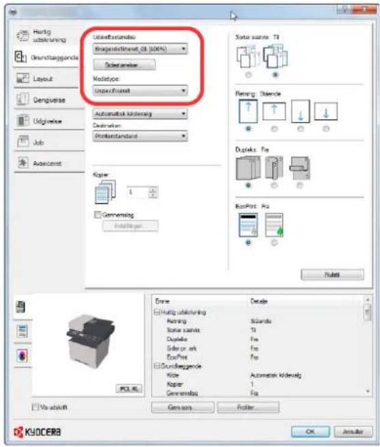Choose the landscape orientation icon under Retning
This screenshot has height=447, width=380.
274,111
